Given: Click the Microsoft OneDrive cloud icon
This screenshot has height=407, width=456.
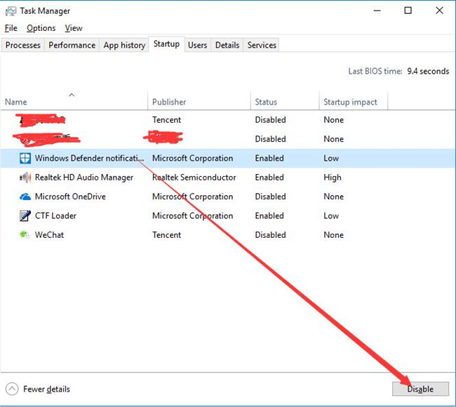Looking at the screenshot, I should click(25, 197).
